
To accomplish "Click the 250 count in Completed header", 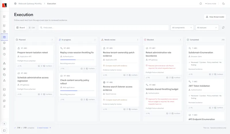I will pos(223,40).
